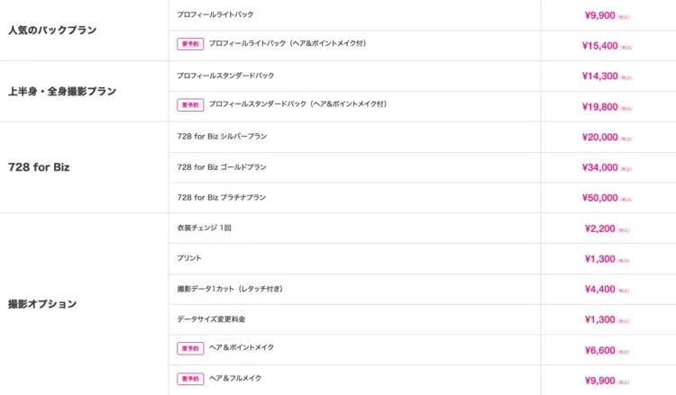Select the 人気のパックプラン category heading

(51, 31)
